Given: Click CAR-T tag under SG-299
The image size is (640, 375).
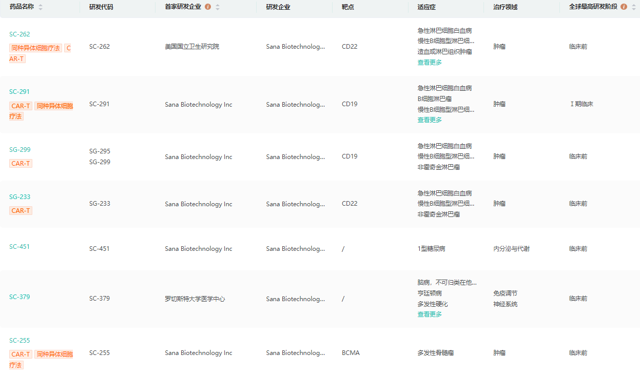Looking at the screenshot, I should (x=21, y=164).
